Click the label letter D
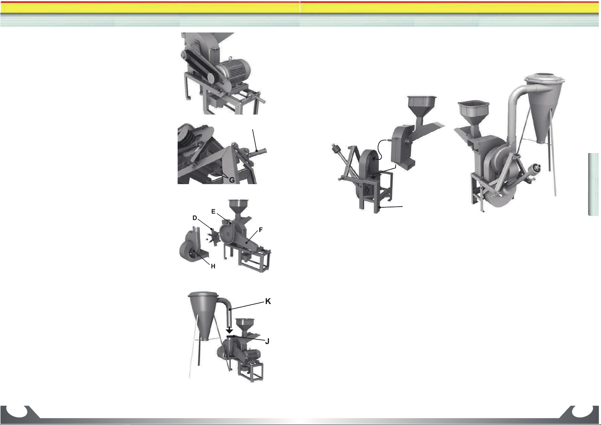 click(x=195, y=218)
